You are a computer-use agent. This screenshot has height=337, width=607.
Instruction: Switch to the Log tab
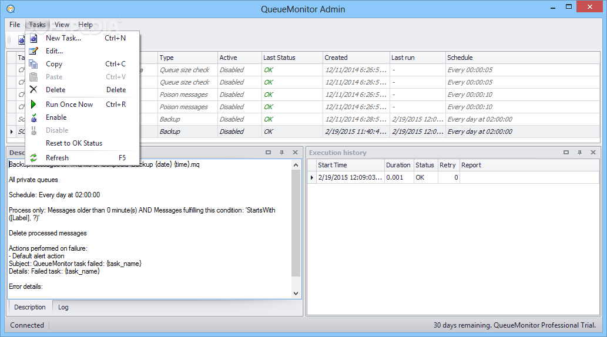63,307
